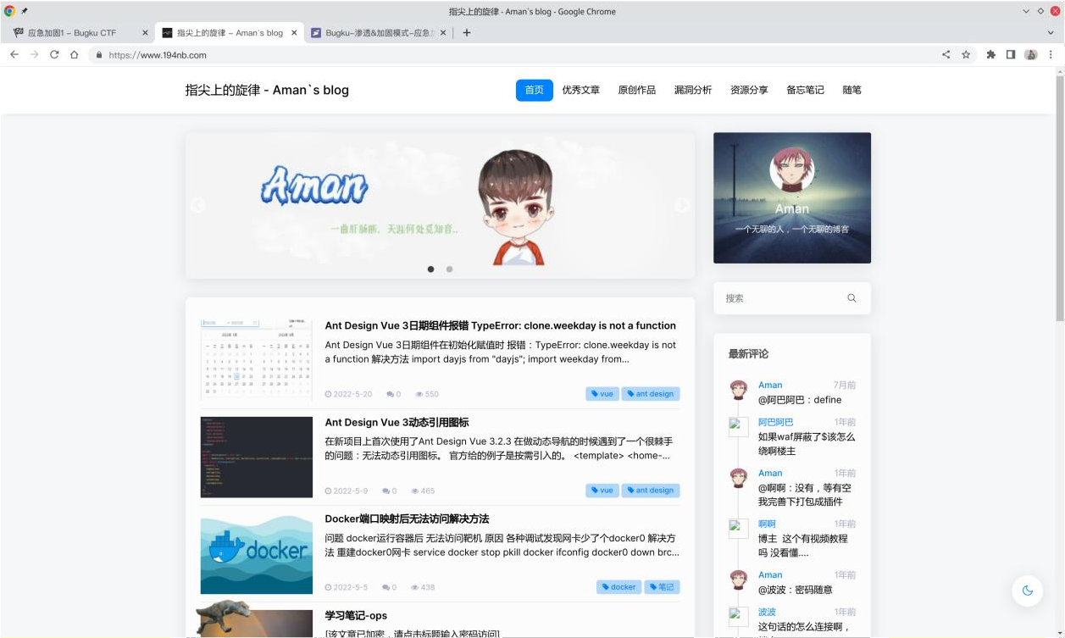Select the second carousel dot
This screenshot has width=1065, height=638.
[449, 269]
